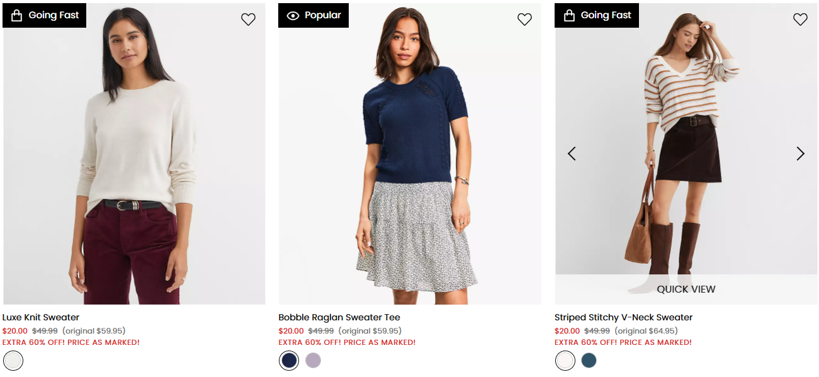The image size is (819, 377).
Task: Select the white swatch for Luxe Knit Sweater
Action: click(13, 361)
